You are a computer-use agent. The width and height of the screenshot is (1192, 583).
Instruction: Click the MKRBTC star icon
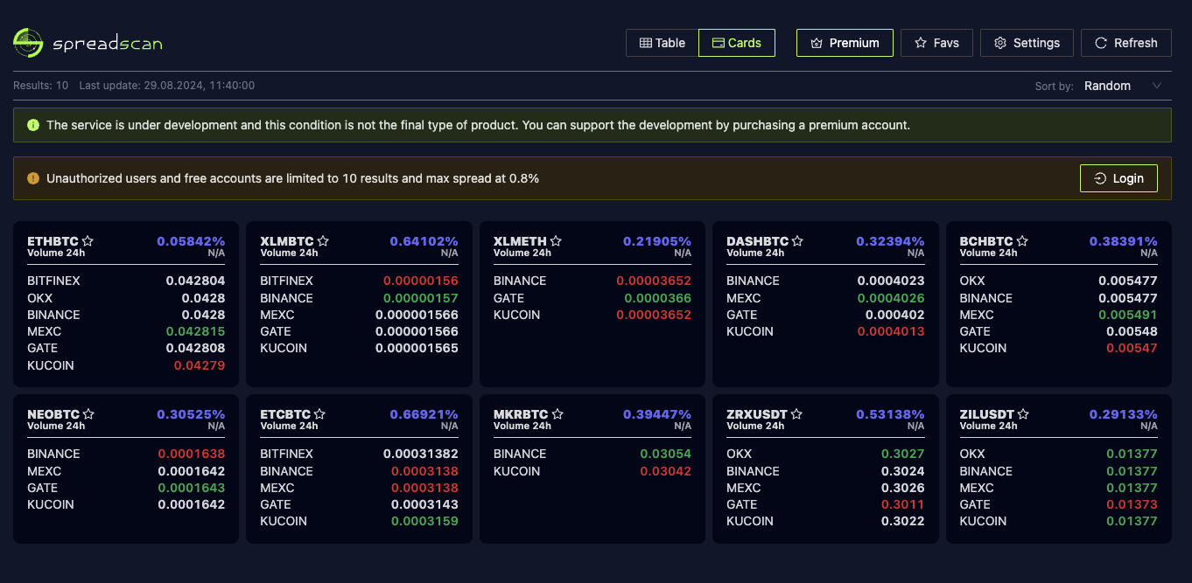[x=557, y=414]
